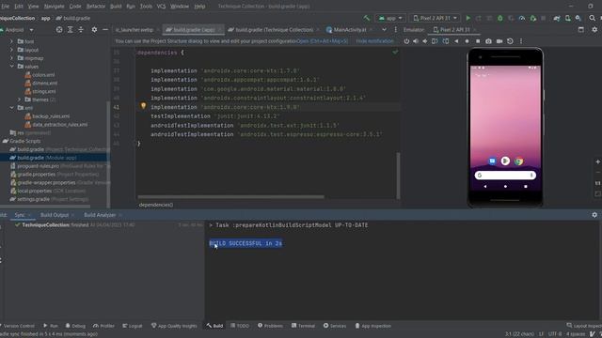Click the Make Project hammer icon
Screen dimensions: 602x338
(367, 18)
